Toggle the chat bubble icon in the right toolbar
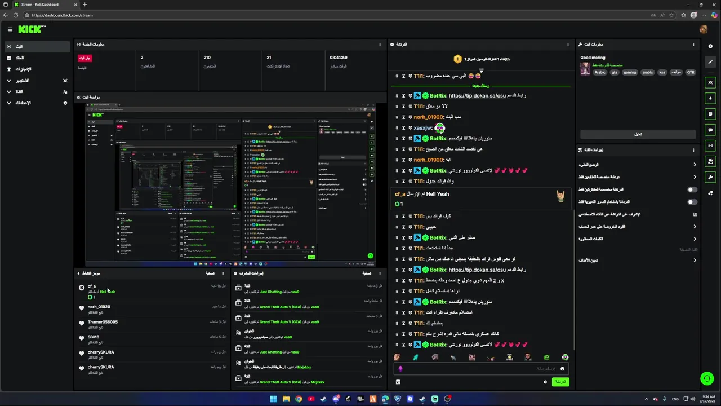The height and width of the screenshot is (406, 721). coord(710,130)
